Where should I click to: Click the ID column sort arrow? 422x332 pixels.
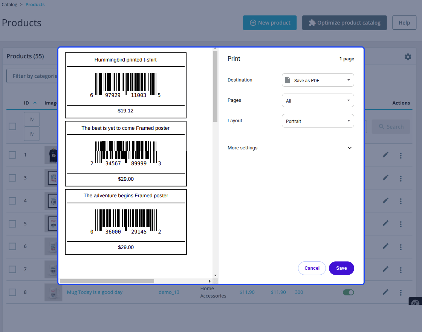pyautogui.click(x=35, y=103)
